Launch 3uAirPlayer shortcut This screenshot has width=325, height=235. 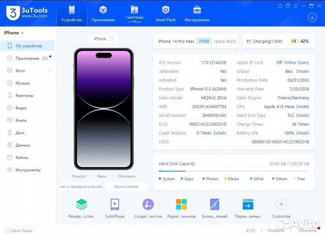point(115,204)
